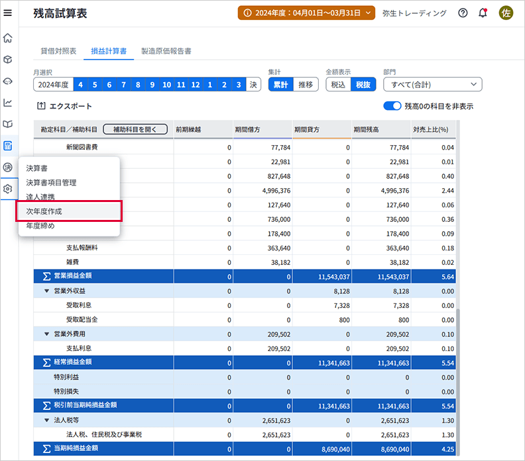Click the 補助科目を開く button
Image resolution: width=525 pixels, height=461 pixels.
pyautogui.click(x=135, y=129)
